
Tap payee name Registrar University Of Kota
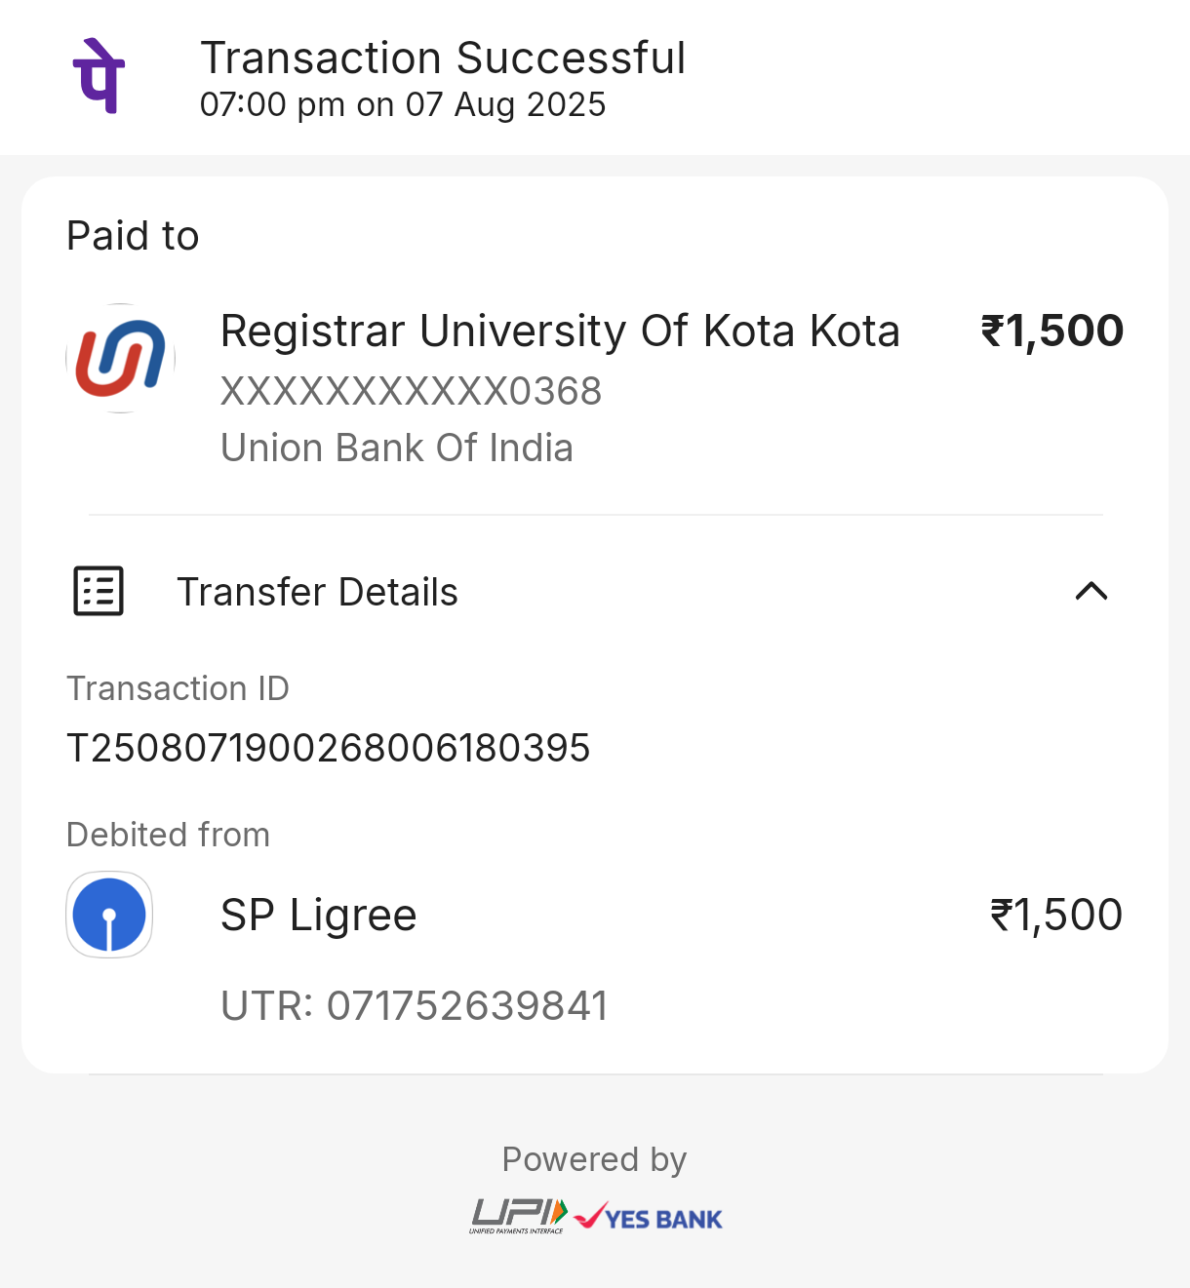coord(560,332)
